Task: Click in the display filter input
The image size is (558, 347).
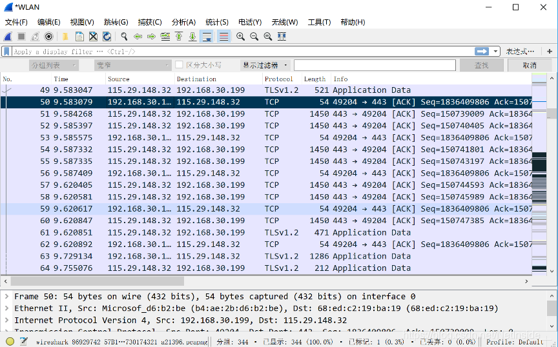Action: click(243, 52)
